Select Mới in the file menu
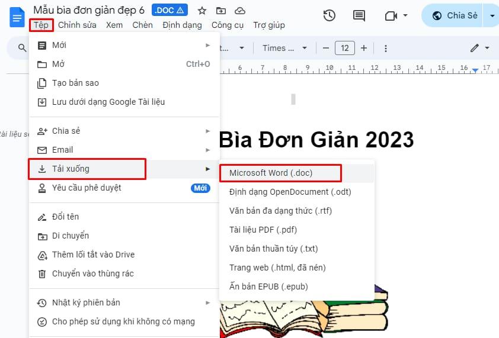This screenshot has width=499, height=338. 124,45
